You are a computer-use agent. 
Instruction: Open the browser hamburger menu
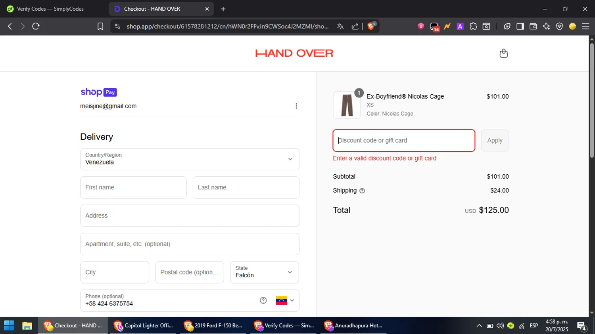pos(585,26)
